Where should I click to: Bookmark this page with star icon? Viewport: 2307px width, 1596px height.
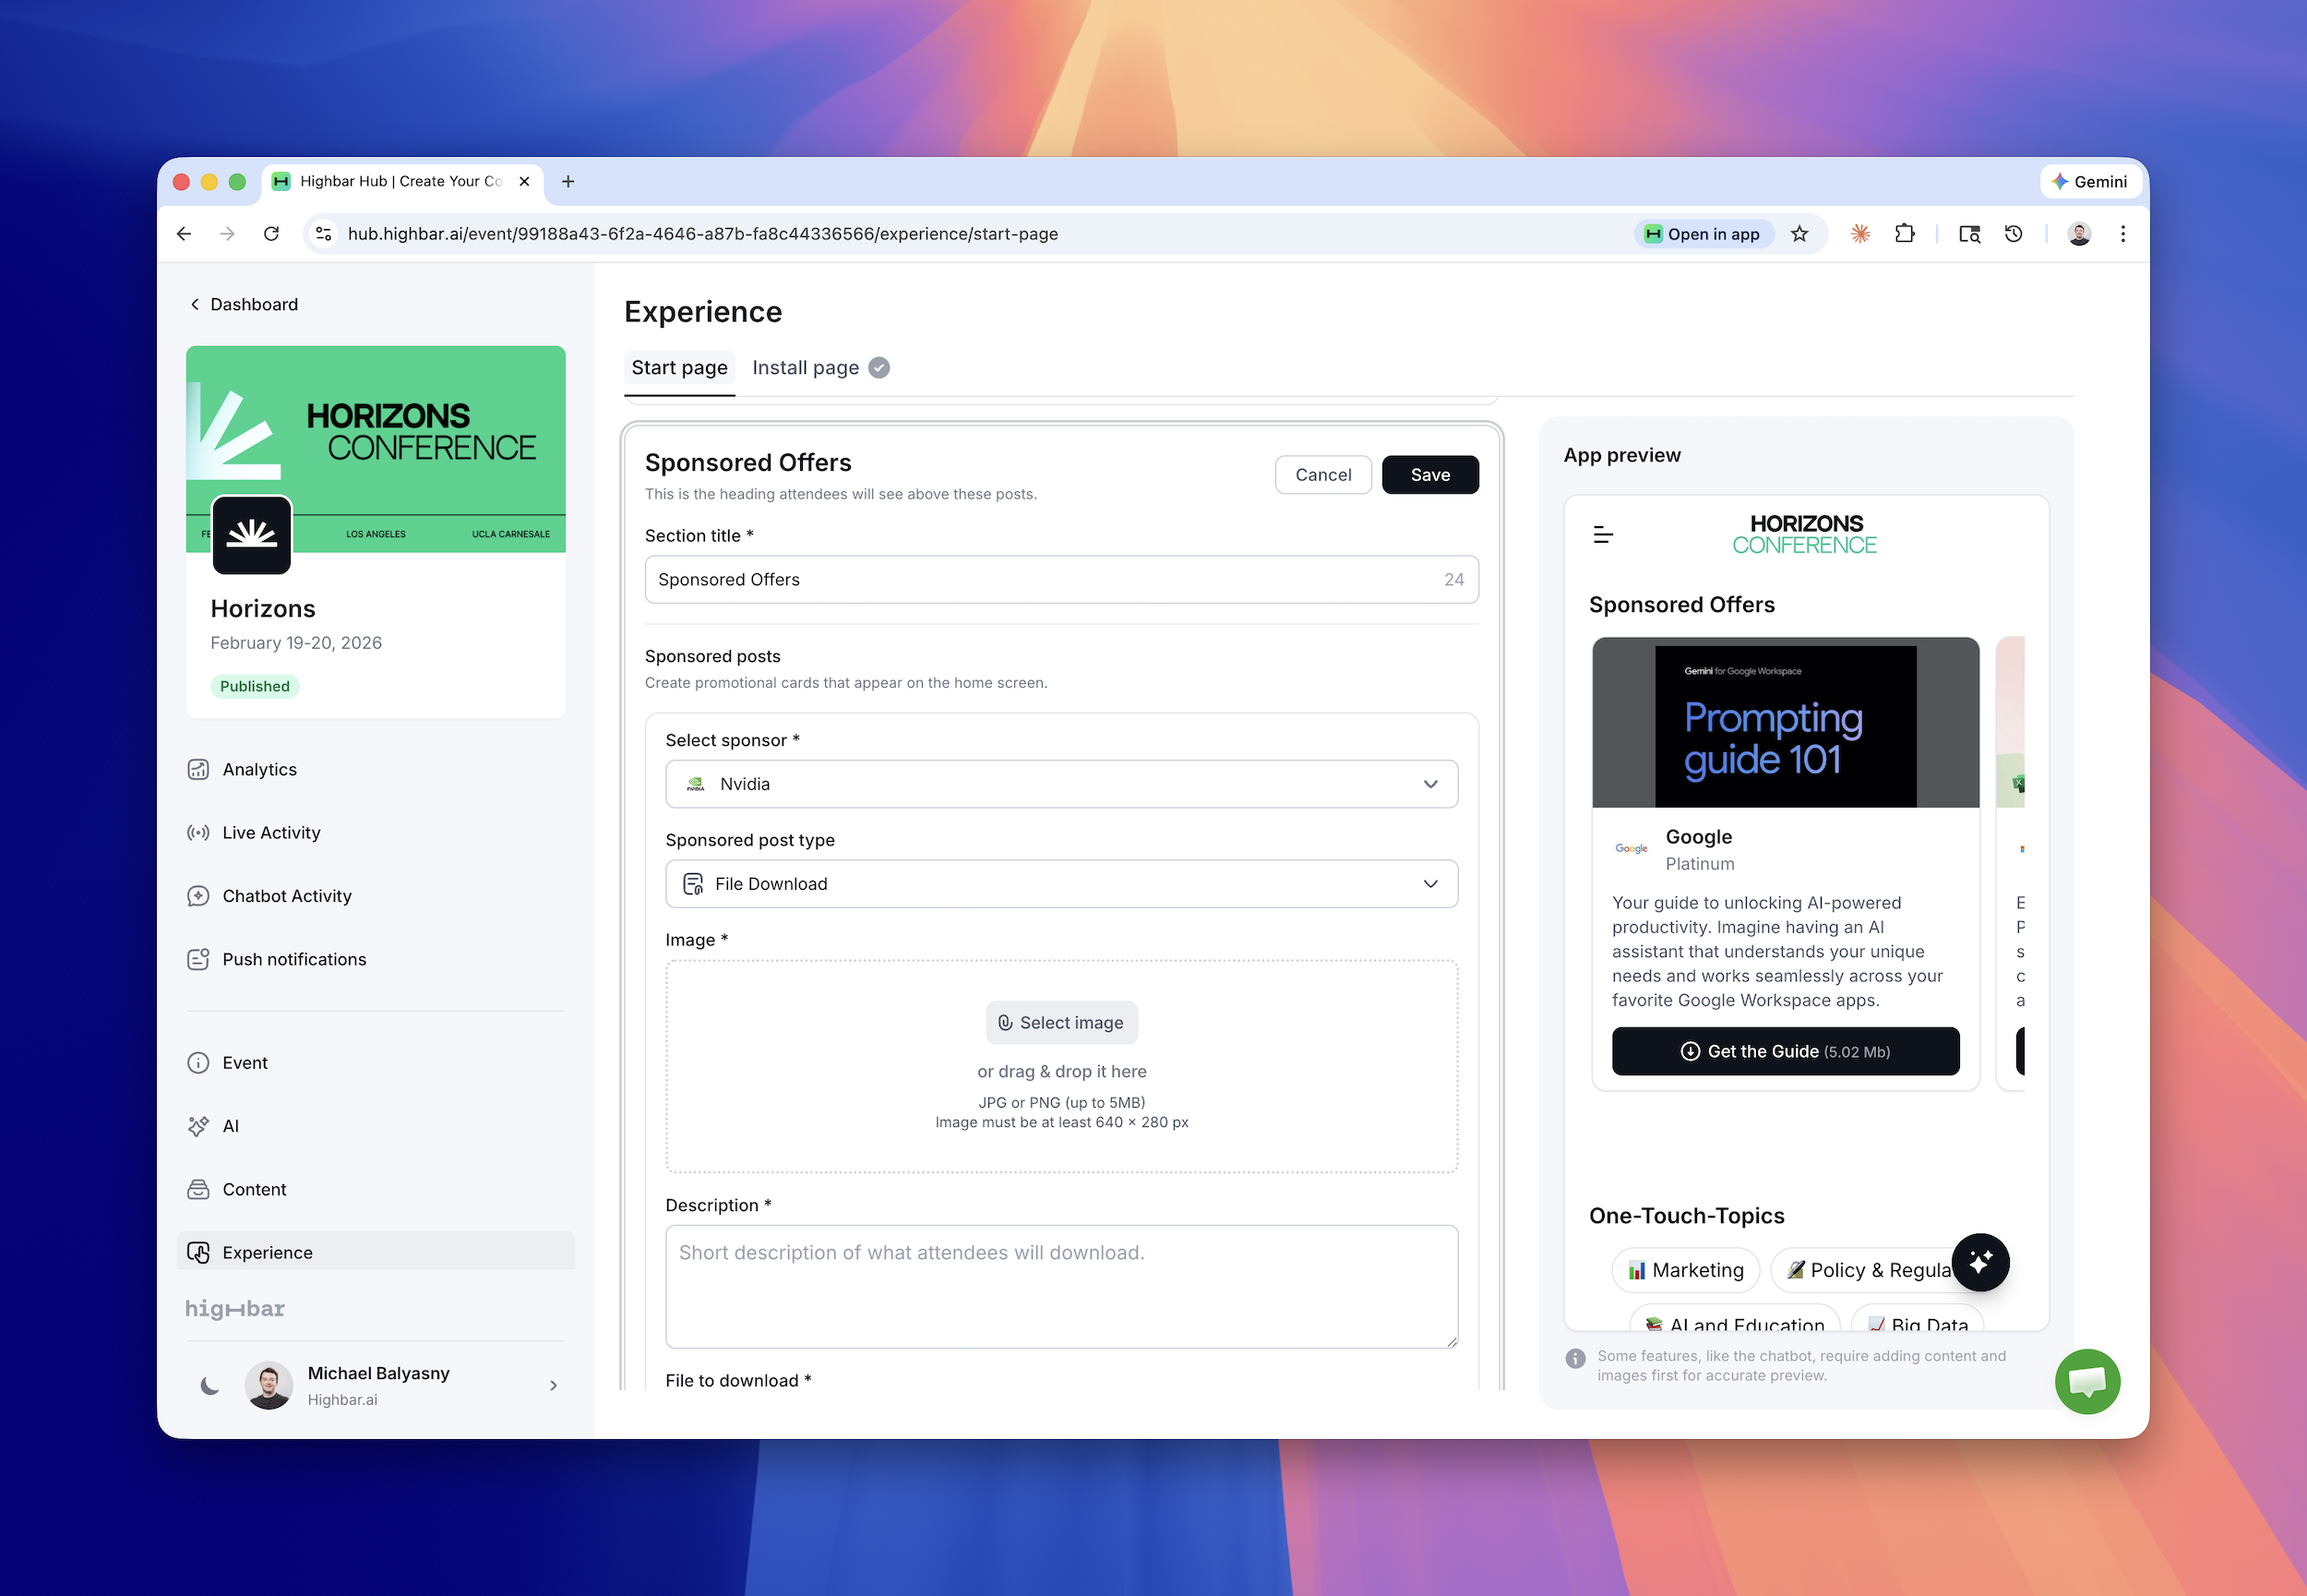[x=1799, y=234]
